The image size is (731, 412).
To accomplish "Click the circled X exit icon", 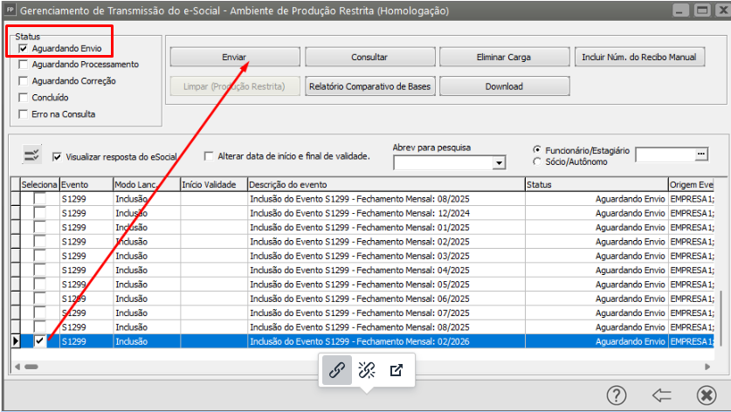I will click(707, 395).
